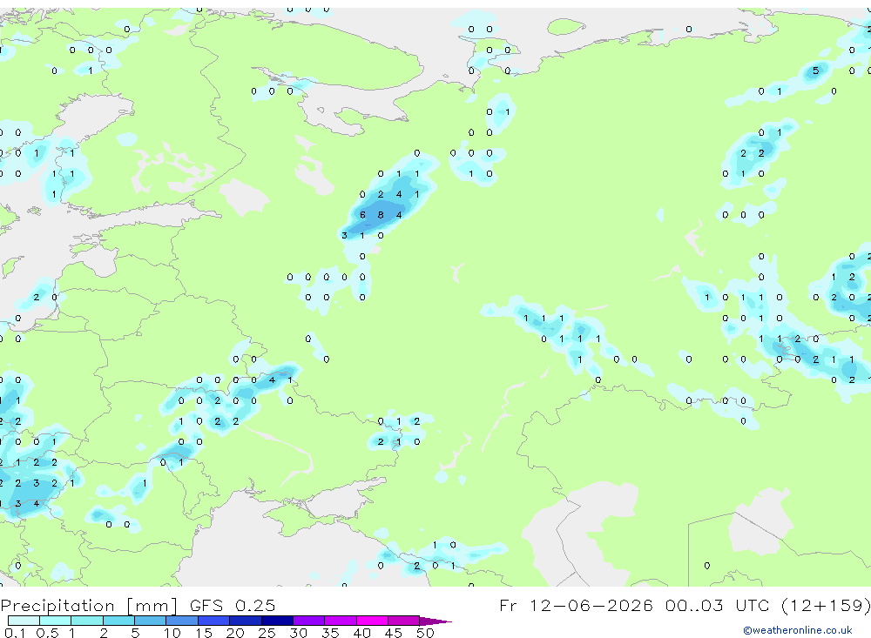Screen dimensions: 871x638
Task: Click the 15–20 mm royal blue legend swatch
Action: [x=214, y=621]
